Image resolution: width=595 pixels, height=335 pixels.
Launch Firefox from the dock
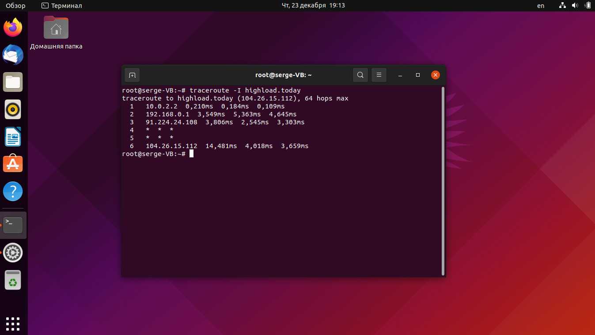(13, 27)
